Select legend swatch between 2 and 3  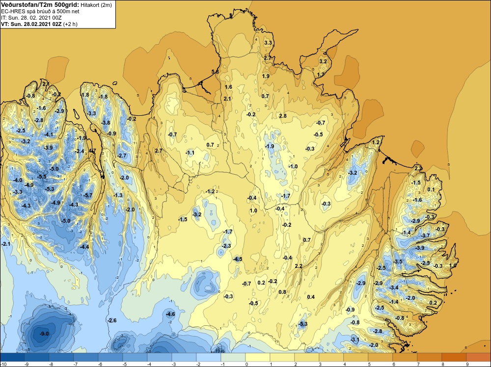[307, 357]
